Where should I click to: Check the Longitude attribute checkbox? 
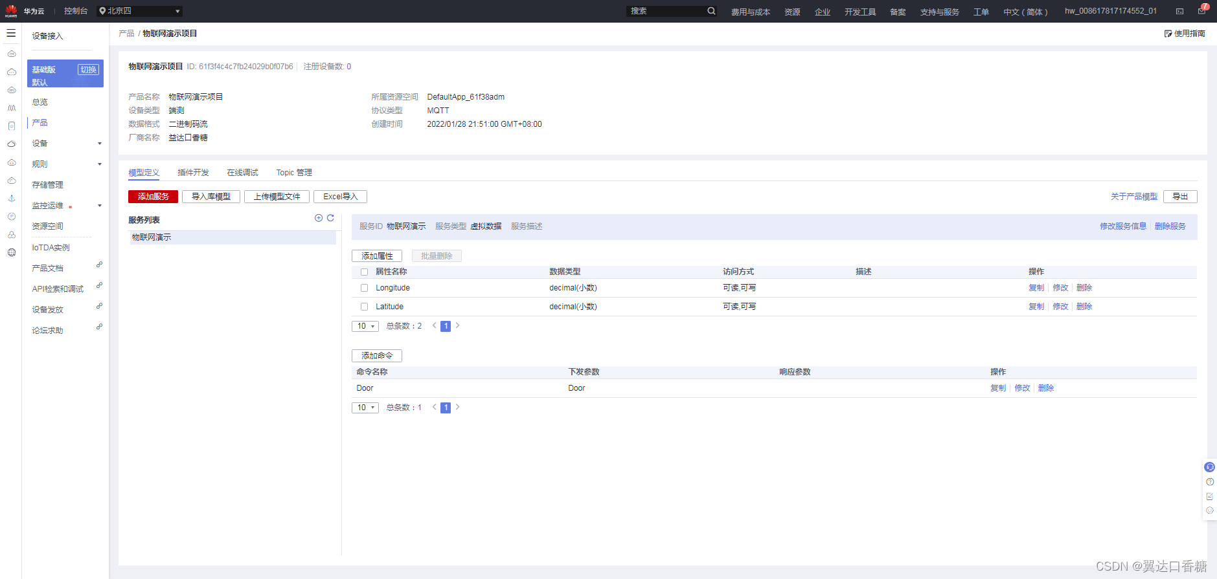click(364, 288)
